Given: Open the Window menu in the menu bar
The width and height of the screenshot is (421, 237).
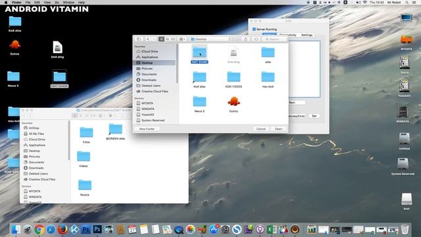Looking at the screenshot, I should 68,2.
